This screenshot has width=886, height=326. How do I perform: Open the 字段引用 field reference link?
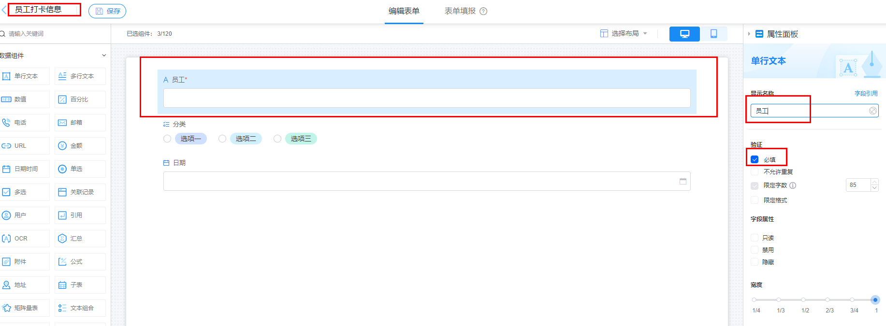click(x=866, y=94)
